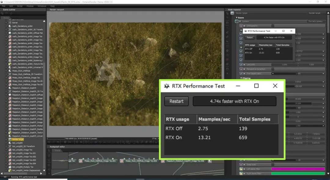Click the Pixel aspect ratio slider

tap(298, 74)
